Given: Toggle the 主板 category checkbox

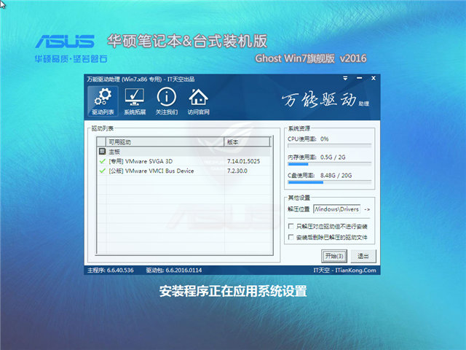Looking at the screenshot, I should click(101, 152).
